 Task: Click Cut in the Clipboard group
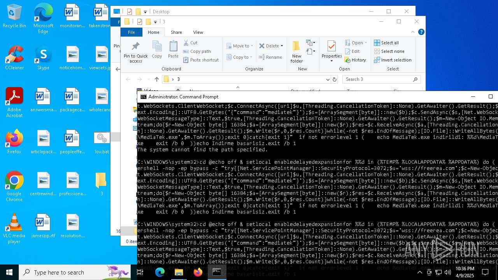coord(190,43)
